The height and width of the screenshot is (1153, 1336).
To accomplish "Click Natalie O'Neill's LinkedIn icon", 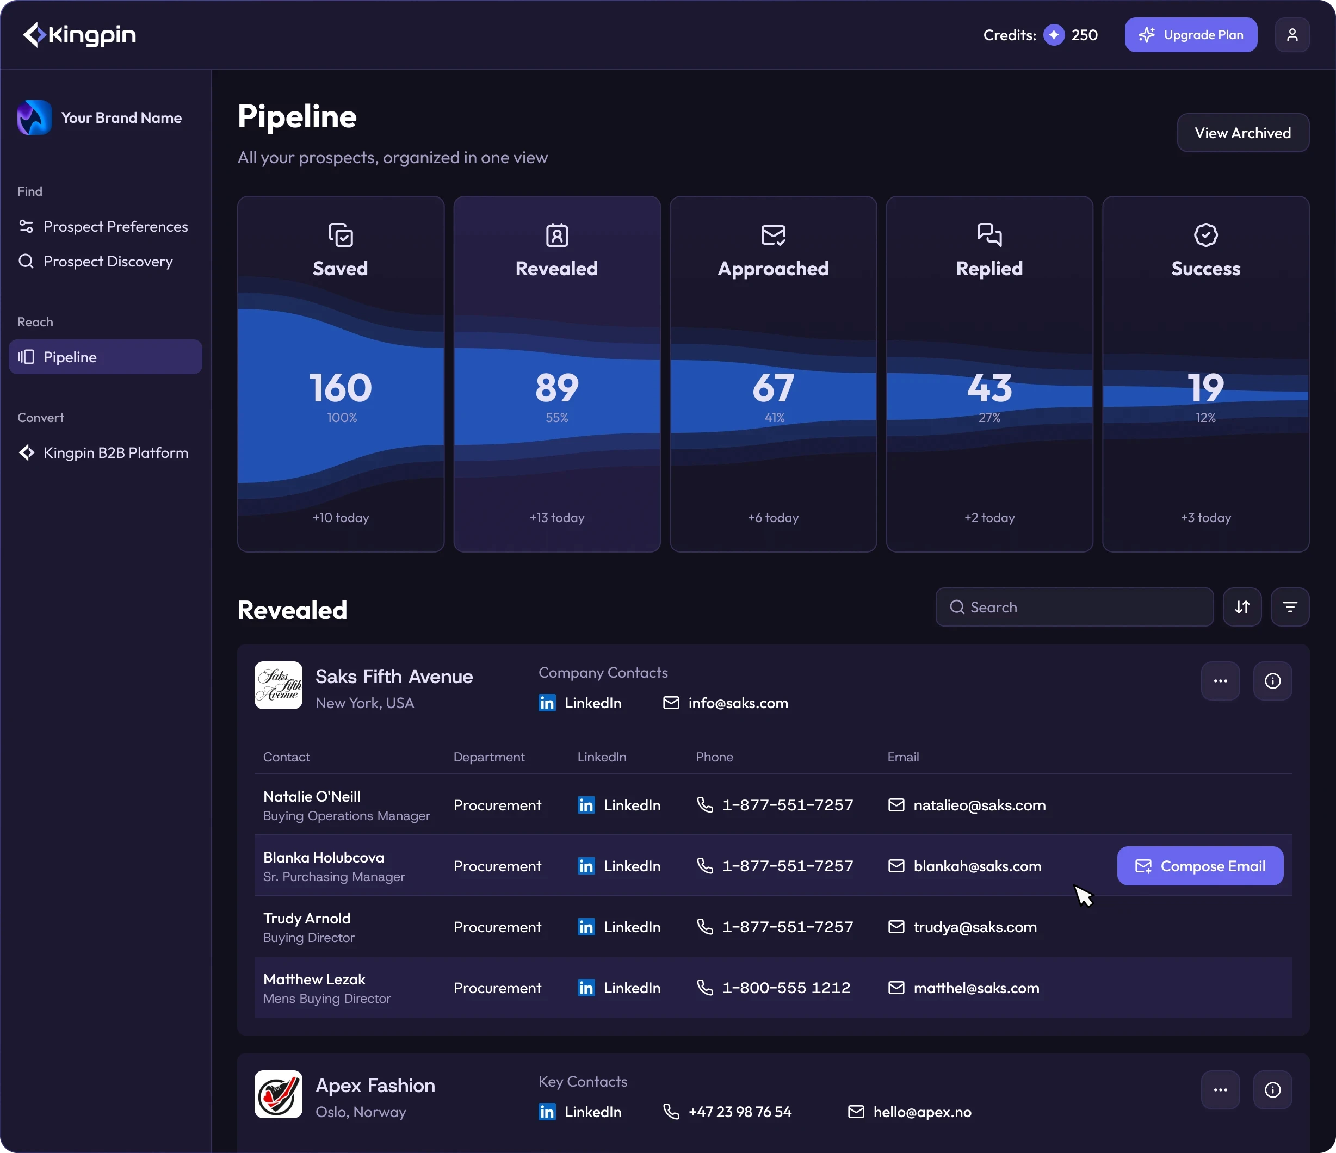I will click(x=586, y=805).
